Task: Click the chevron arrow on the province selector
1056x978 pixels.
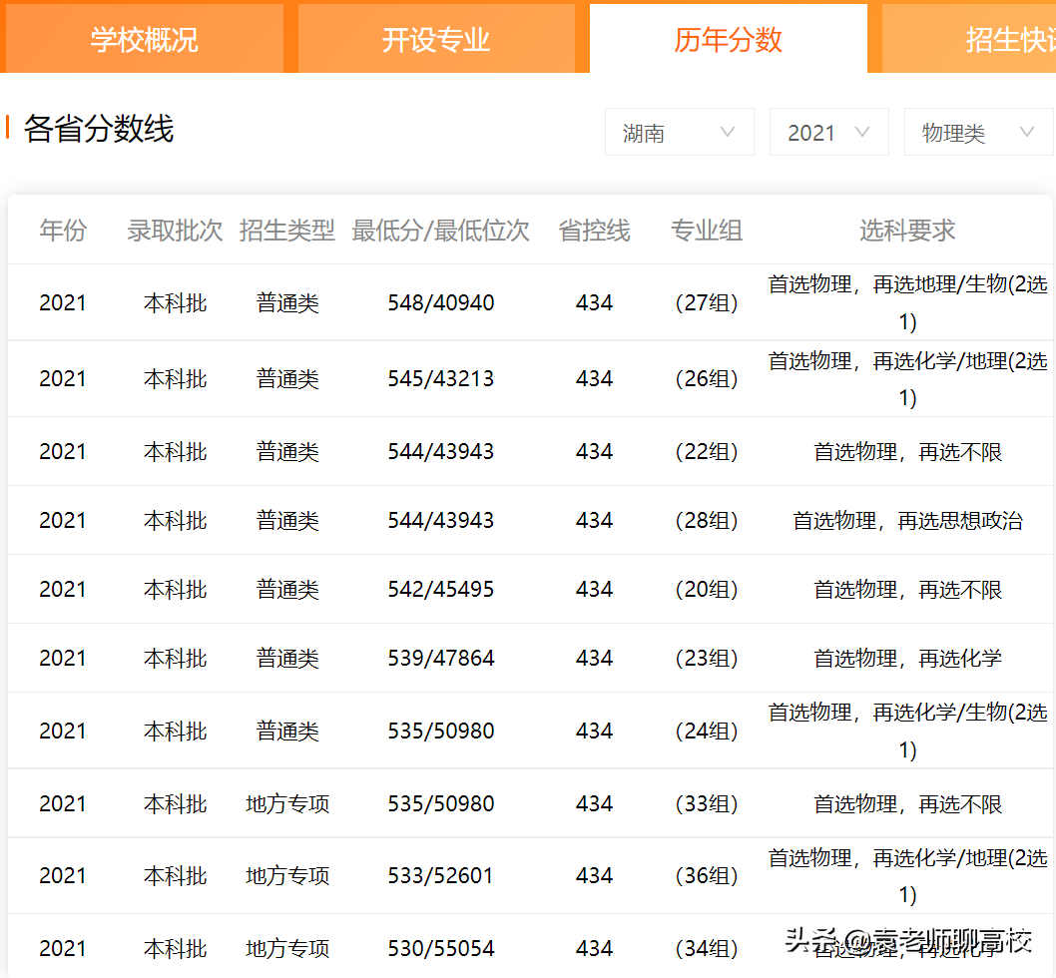Action: [x=729, y=131]
